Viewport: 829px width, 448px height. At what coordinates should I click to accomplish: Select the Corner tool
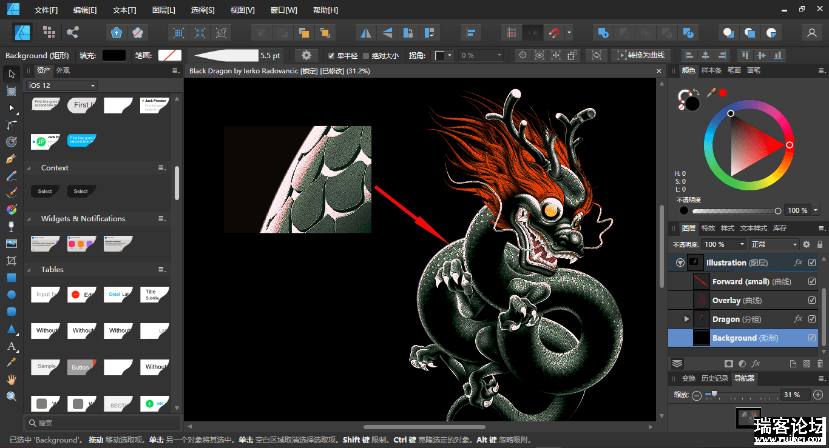(12, 125)
